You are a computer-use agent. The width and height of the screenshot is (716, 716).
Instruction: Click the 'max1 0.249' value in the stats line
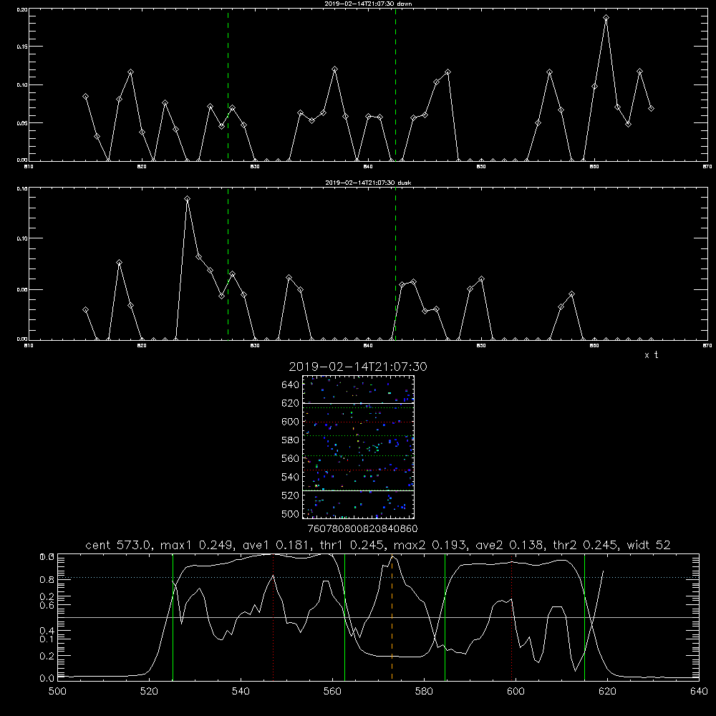pos(198,545)
